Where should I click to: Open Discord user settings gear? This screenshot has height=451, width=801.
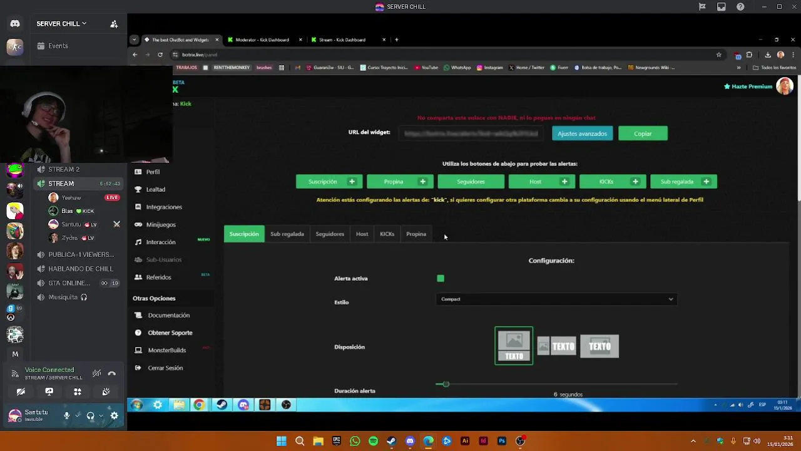tap(115, 415)
